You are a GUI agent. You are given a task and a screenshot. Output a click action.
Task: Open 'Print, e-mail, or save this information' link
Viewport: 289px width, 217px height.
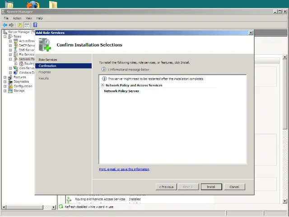(x=124, y=169)
